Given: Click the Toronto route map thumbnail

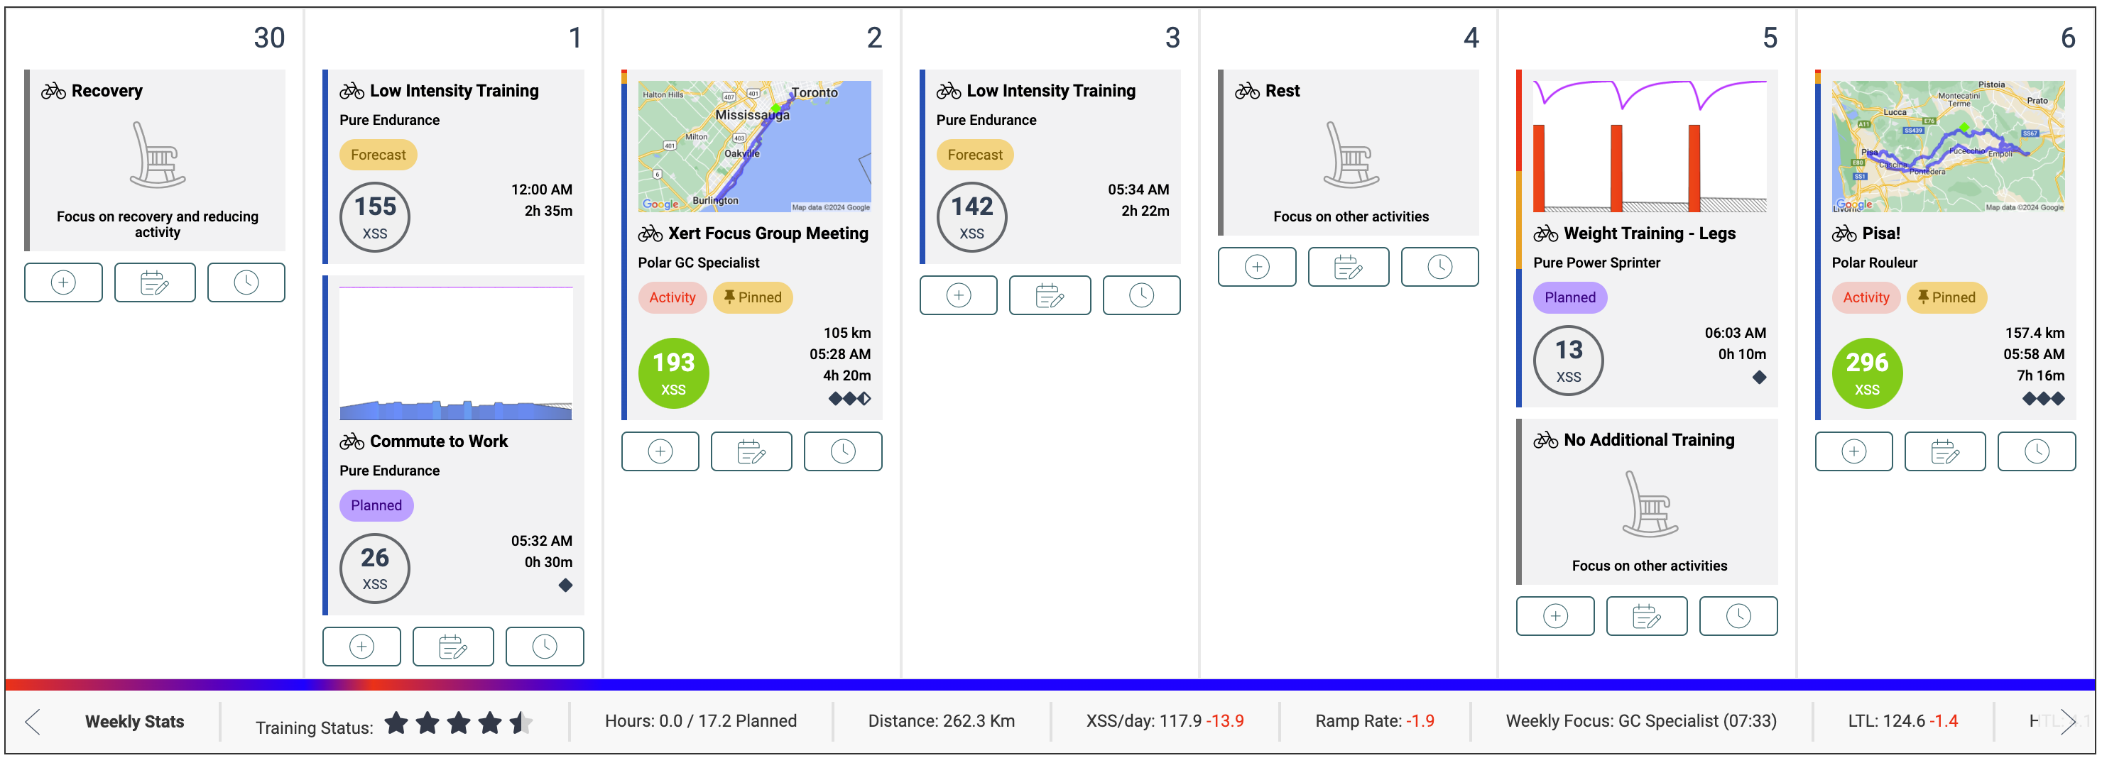Looking at the screenshot, I should pyautogui.click(x=753, y=146).
